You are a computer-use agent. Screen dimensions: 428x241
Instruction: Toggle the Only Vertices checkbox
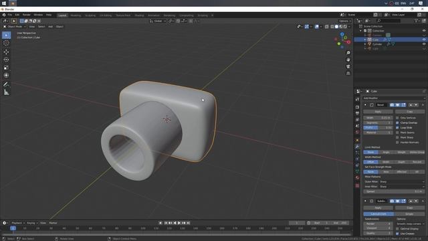pyautogui.click(x=397, y=118)
